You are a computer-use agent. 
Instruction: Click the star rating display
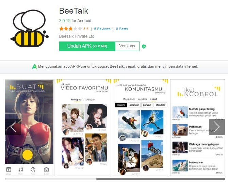(71, 29)
